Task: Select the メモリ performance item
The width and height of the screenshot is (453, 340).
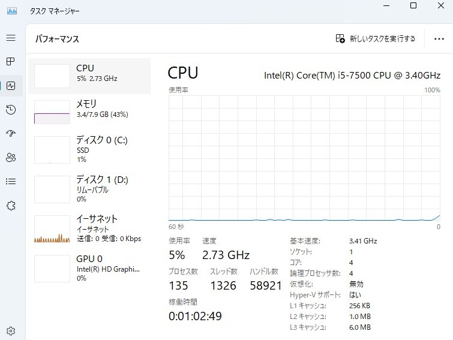Action: (89, 112)
